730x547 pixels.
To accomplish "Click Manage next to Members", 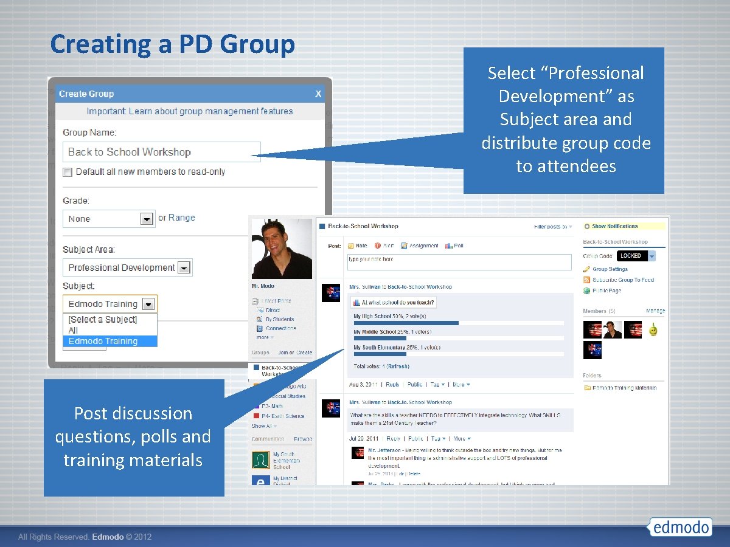I will [655, 311].
